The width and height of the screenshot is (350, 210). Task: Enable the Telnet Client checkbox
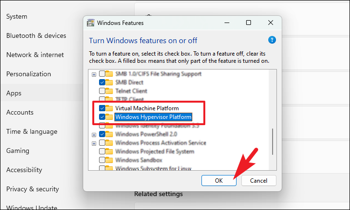click(102, 91)
